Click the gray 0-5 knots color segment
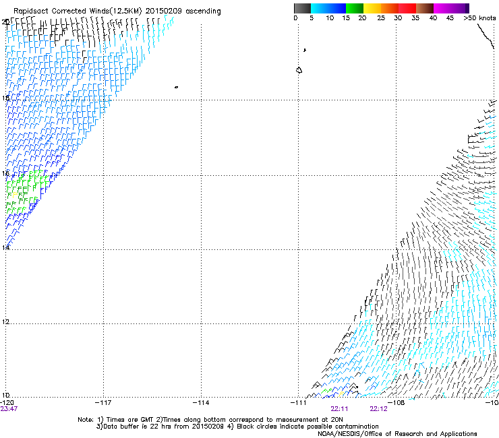The width and height of the screenshot is (499, 438). coord(302,8)
